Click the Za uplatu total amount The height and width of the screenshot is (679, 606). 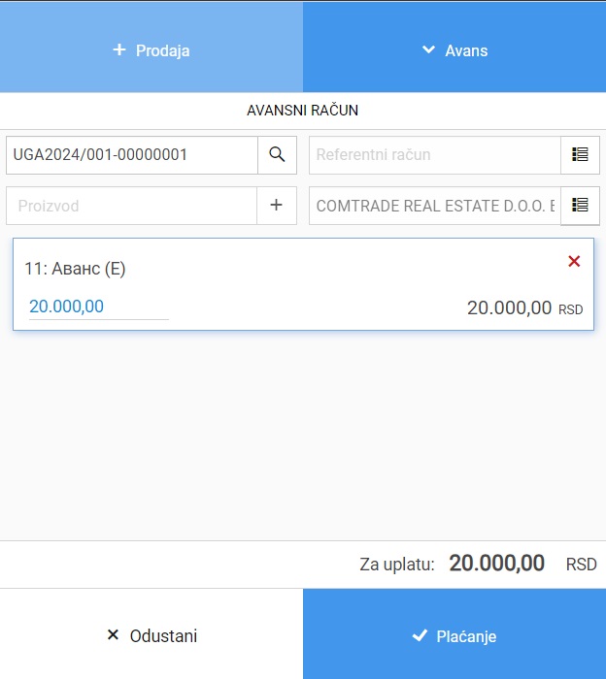tap(497, 564)
